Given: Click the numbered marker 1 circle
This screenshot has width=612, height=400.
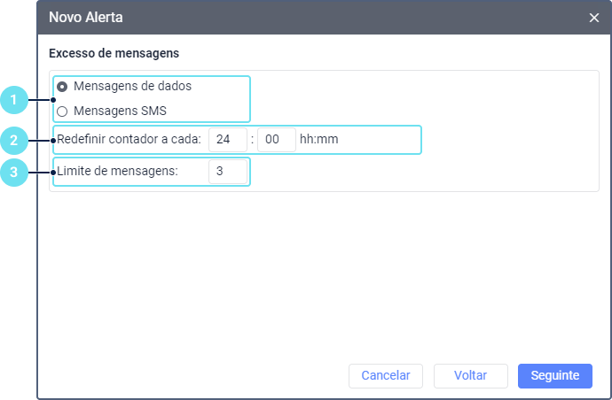Looking at the screenshot, I should click(14, 100).
